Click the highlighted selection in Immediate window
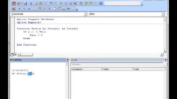The width and height of the screenshot is (177, 99). pos(30,74)
